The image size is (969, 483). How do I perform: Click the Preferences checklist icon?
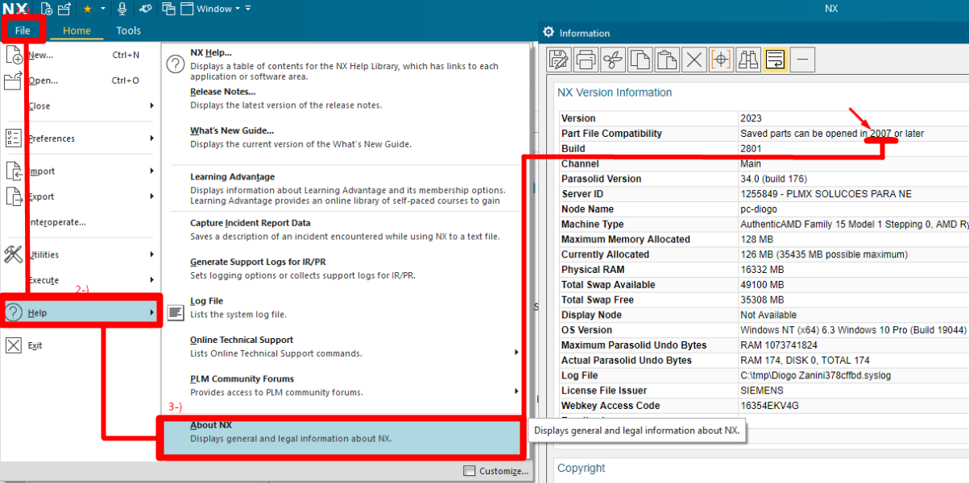(14, 138)
